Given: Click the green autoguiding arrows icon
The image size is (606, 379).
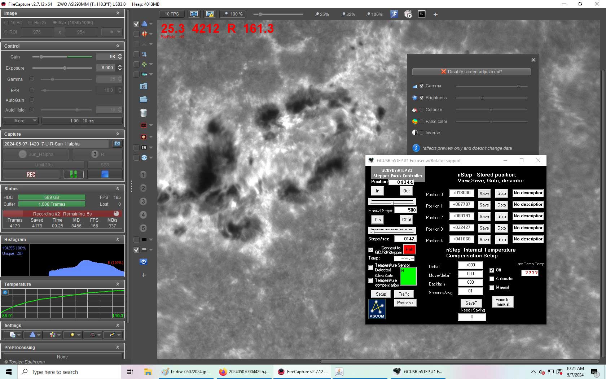Looking at the screenshot, I should tap(144, 64).
